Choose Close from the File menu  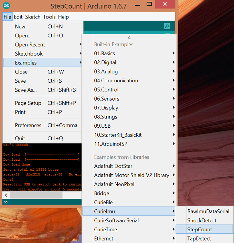point(42,72)
